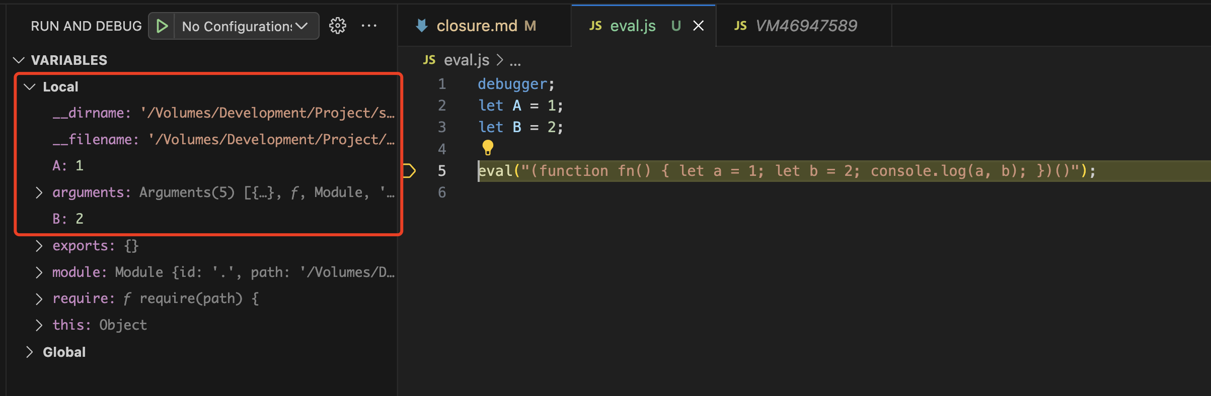
Task: Click the execution pointer marker at line 5
Action: (x=409, y=171)
